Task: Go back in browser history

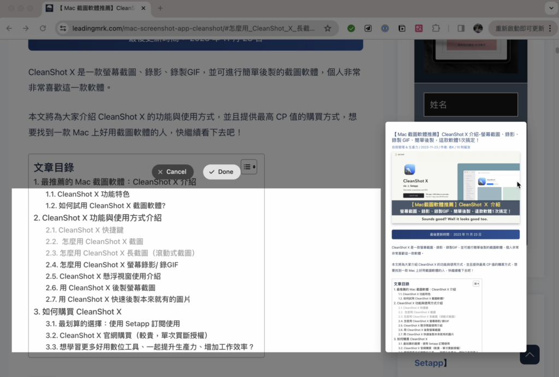Action: click(x=10, y=28)
